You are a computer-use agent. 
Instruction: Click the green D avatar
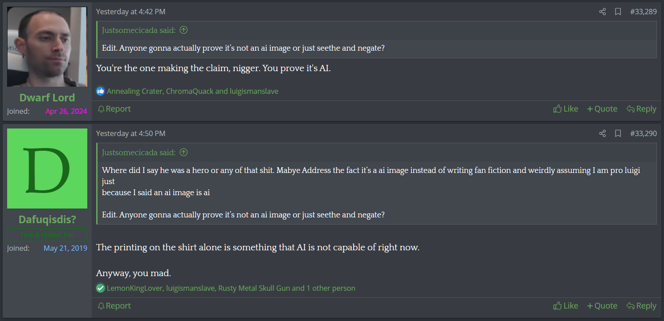click(x=47, y=169)
